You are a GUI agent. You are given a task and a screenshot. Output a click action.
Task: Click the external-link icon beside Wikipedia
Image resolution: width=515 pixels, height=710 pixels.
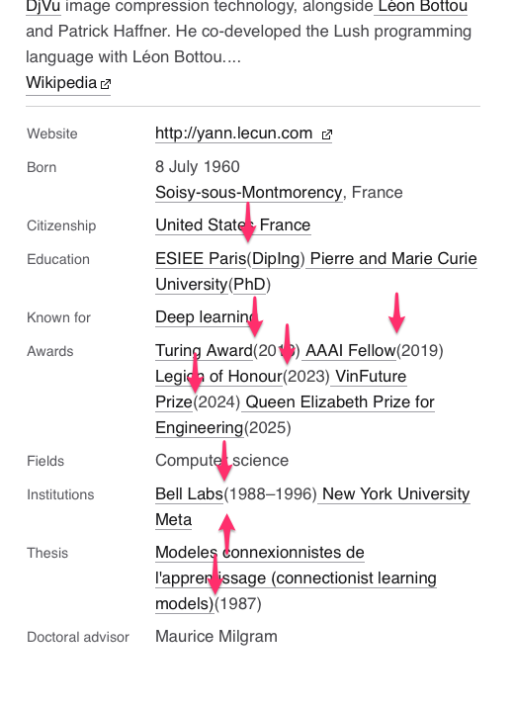[x=106, y=84]
